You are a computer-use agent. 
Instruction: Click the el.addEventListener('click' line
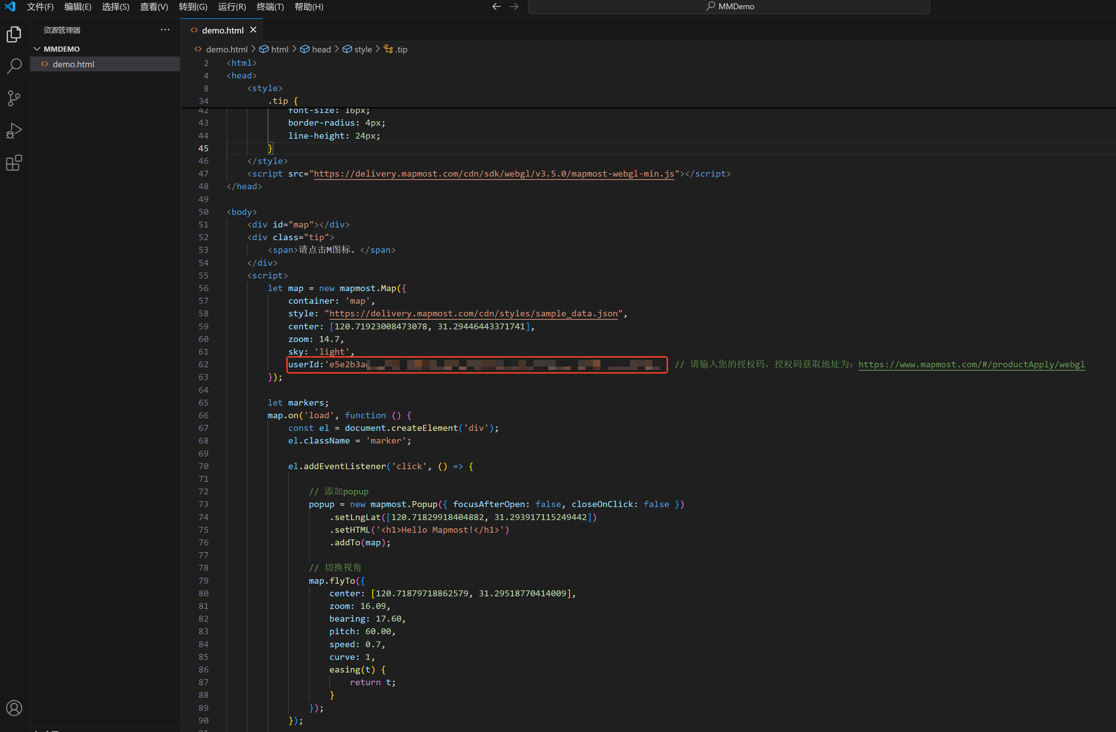[x=380, y=466]
